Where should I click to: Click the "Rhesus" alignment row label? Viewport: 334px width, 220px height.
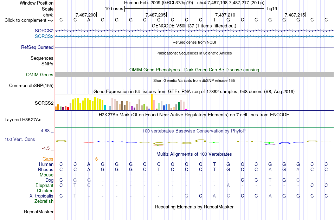46,169
